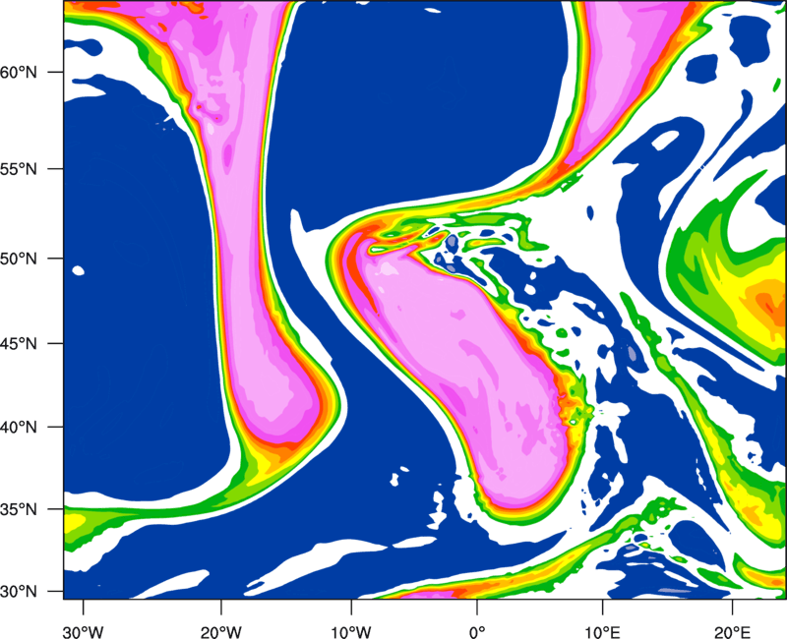
Task: Click the 10°W longitude label
Action: coord(351,632)
